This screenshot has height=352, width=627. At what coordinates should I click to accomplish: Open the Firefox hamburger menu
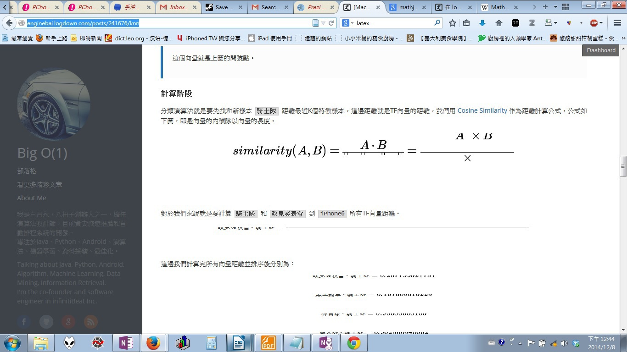pyautogui.click(x=617, y=23)
